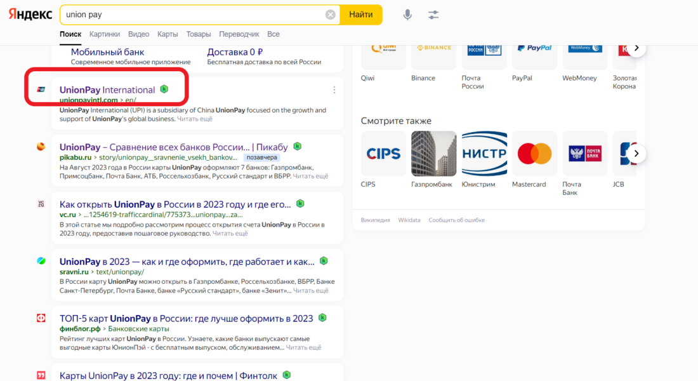Click 'Сообщить об ошибке' link
Image resolution: width=698 pixels, height=381 pixels.
tap(456, 220)
